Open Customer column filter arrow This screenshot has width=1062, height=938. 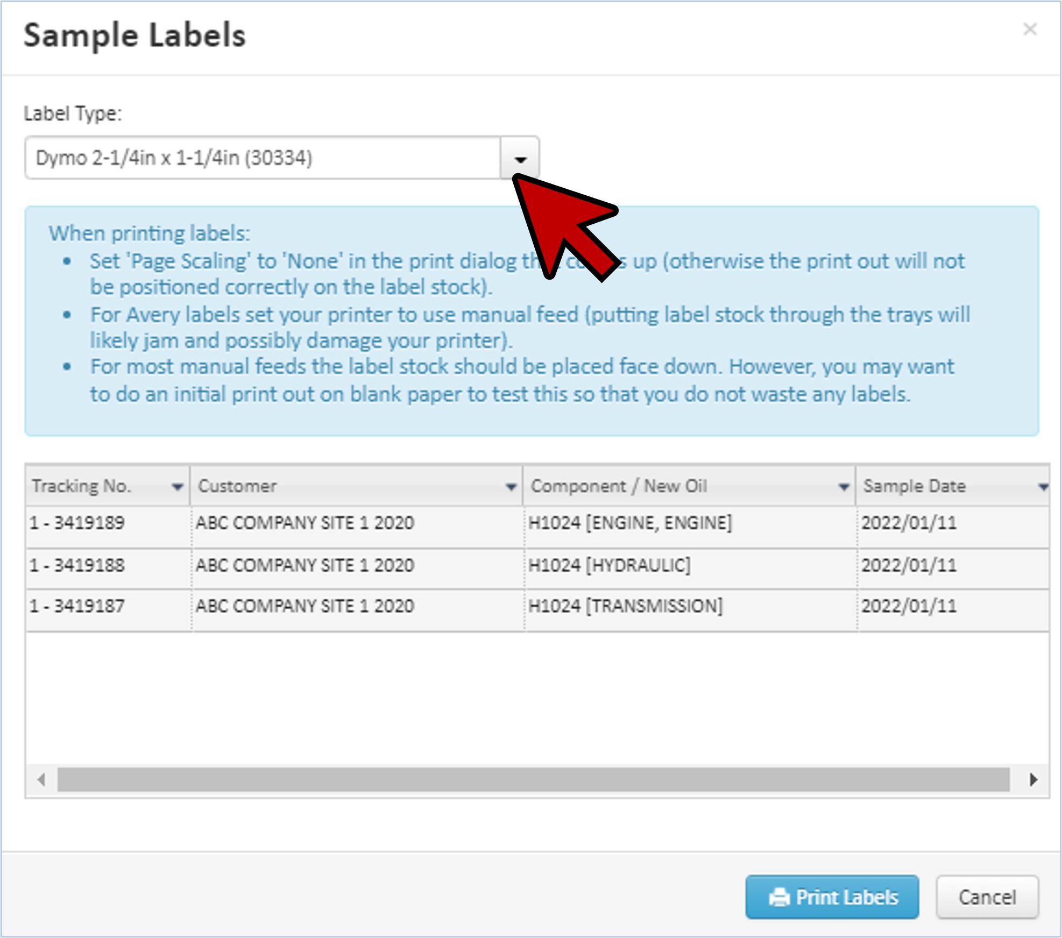(511, 487)
